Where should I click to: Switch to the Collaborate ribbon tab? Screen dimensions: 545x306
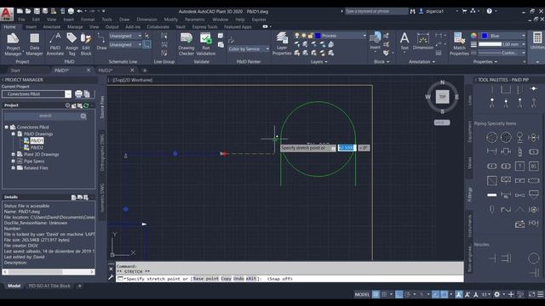[x=158, y=26]
